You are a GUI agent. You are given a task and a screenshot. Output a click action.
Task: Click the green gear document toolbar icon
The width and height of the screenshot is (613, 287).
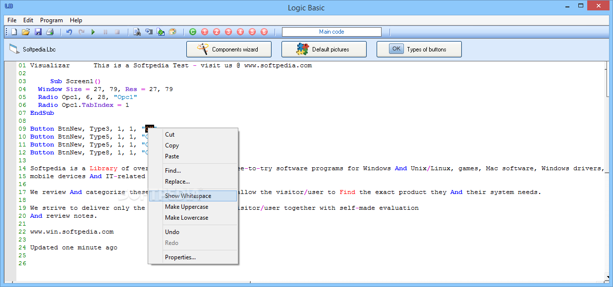click(161, 32)
